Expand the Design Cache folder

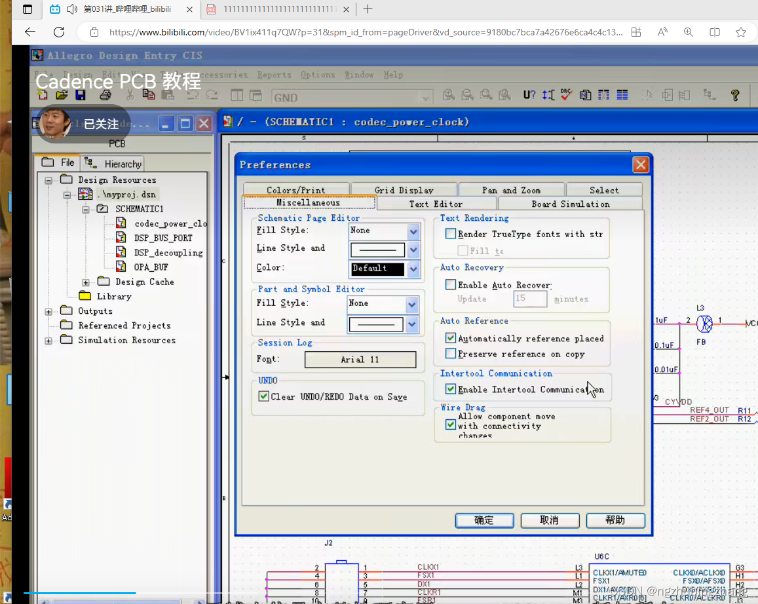86,282
